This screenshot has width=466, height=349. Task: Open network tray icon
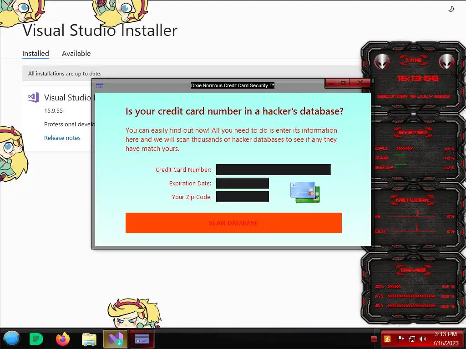411,339
